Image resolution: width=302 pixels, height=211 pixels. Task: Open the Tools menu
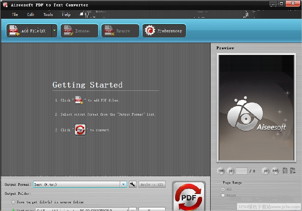48,15
